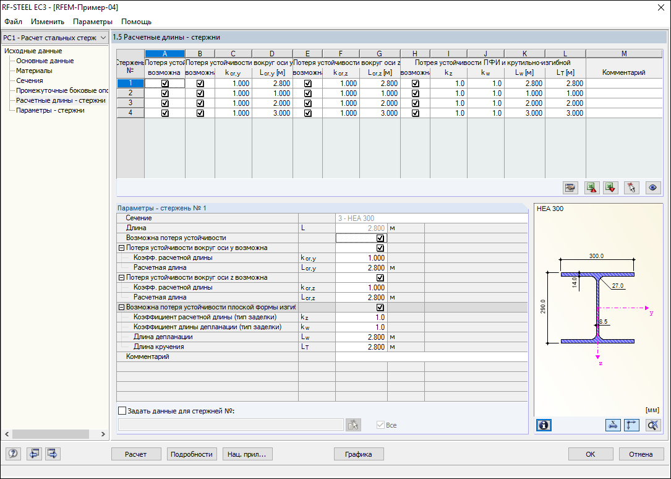
Task: Enable 'Задать данные для стержней №' checkbox
Action: coord(122,410)
